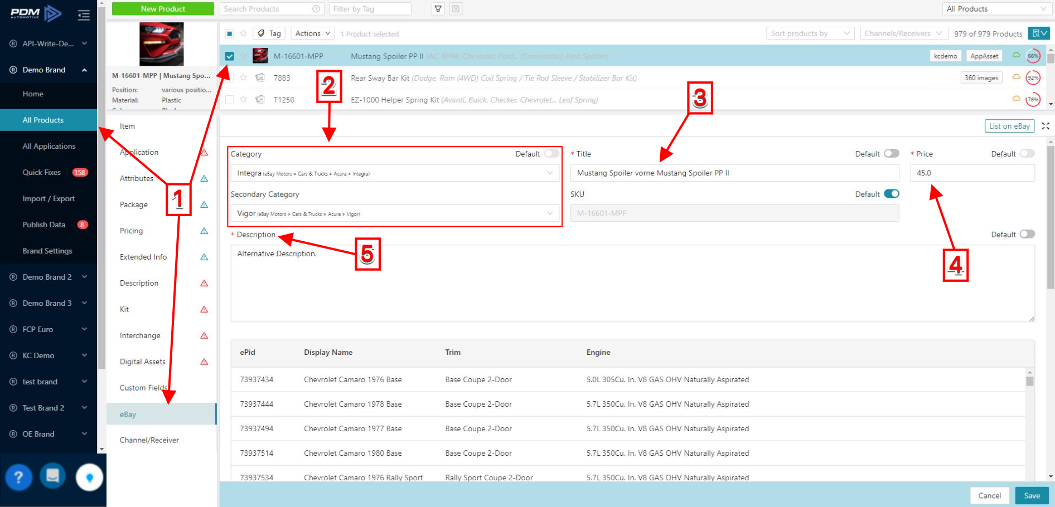
Task: Uncheck the M-16601-MPP product checkbox
Action: point(229,56)
